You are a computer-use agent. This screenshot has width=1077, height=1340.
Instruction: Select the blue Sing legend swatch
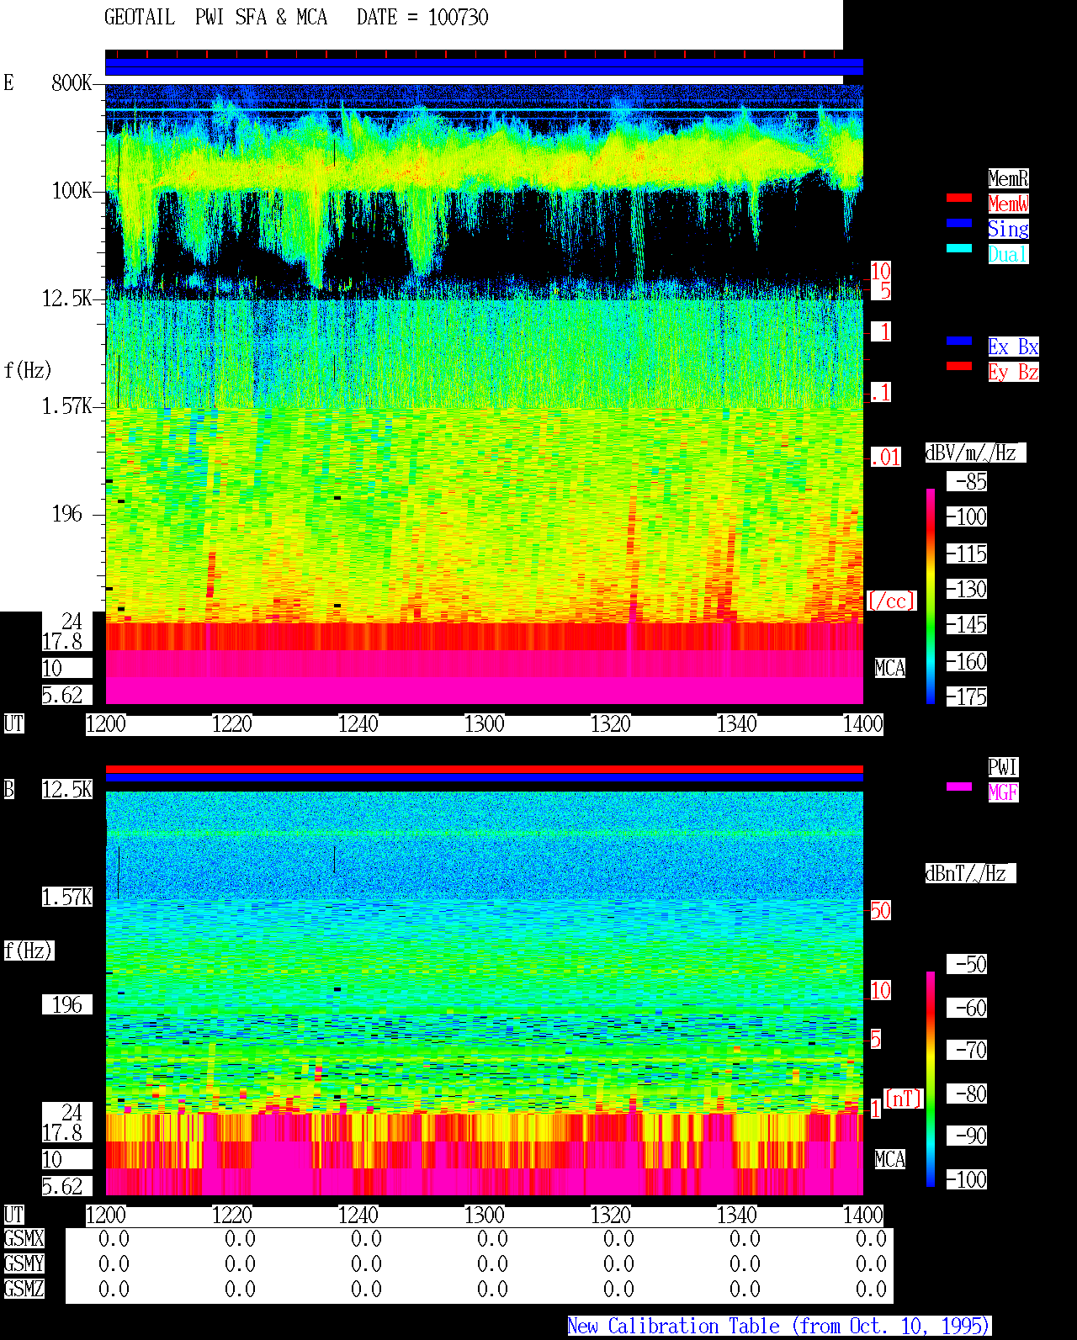[959, 223]
